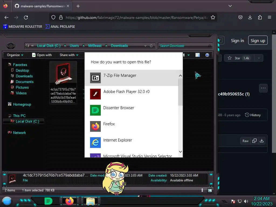Image resolution: width=276 pixels, height=207 pixels.
Task: Click Open with in Explorer toolbar
Action: point(42,55)
